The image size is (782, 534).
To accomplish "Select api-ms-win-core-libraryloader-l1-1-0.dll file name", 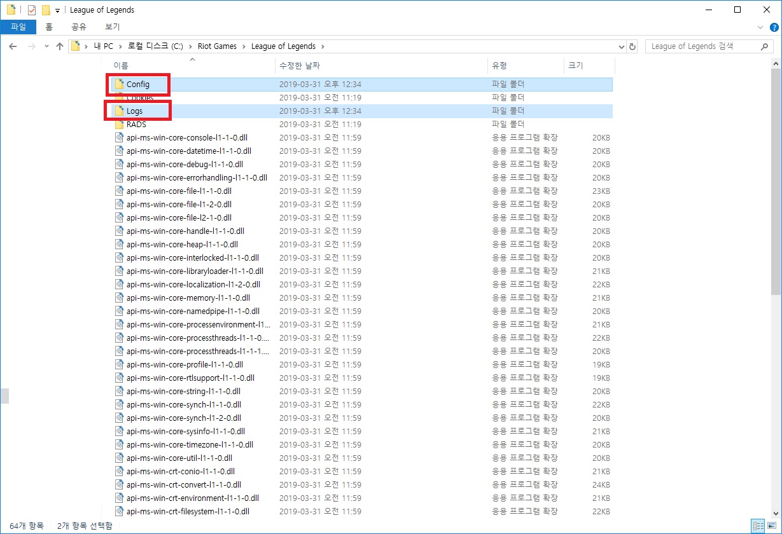I will (195, 271).
